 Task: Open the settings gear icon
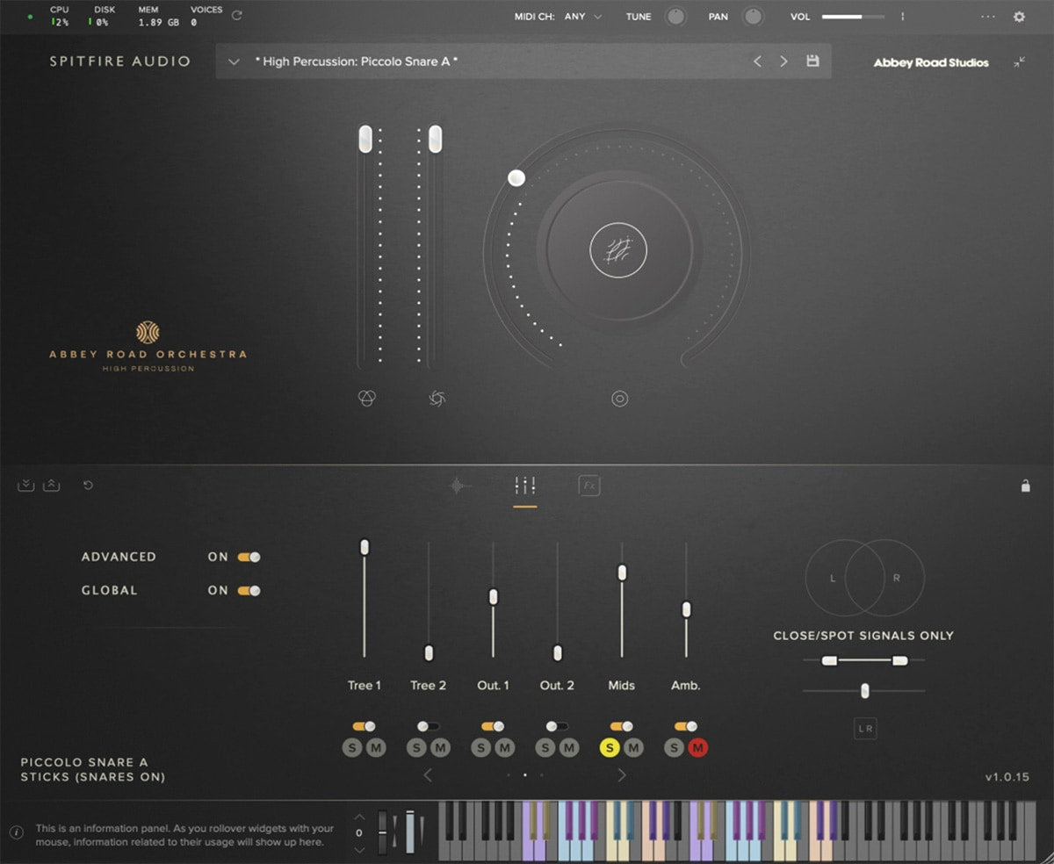coord(1019,17)
